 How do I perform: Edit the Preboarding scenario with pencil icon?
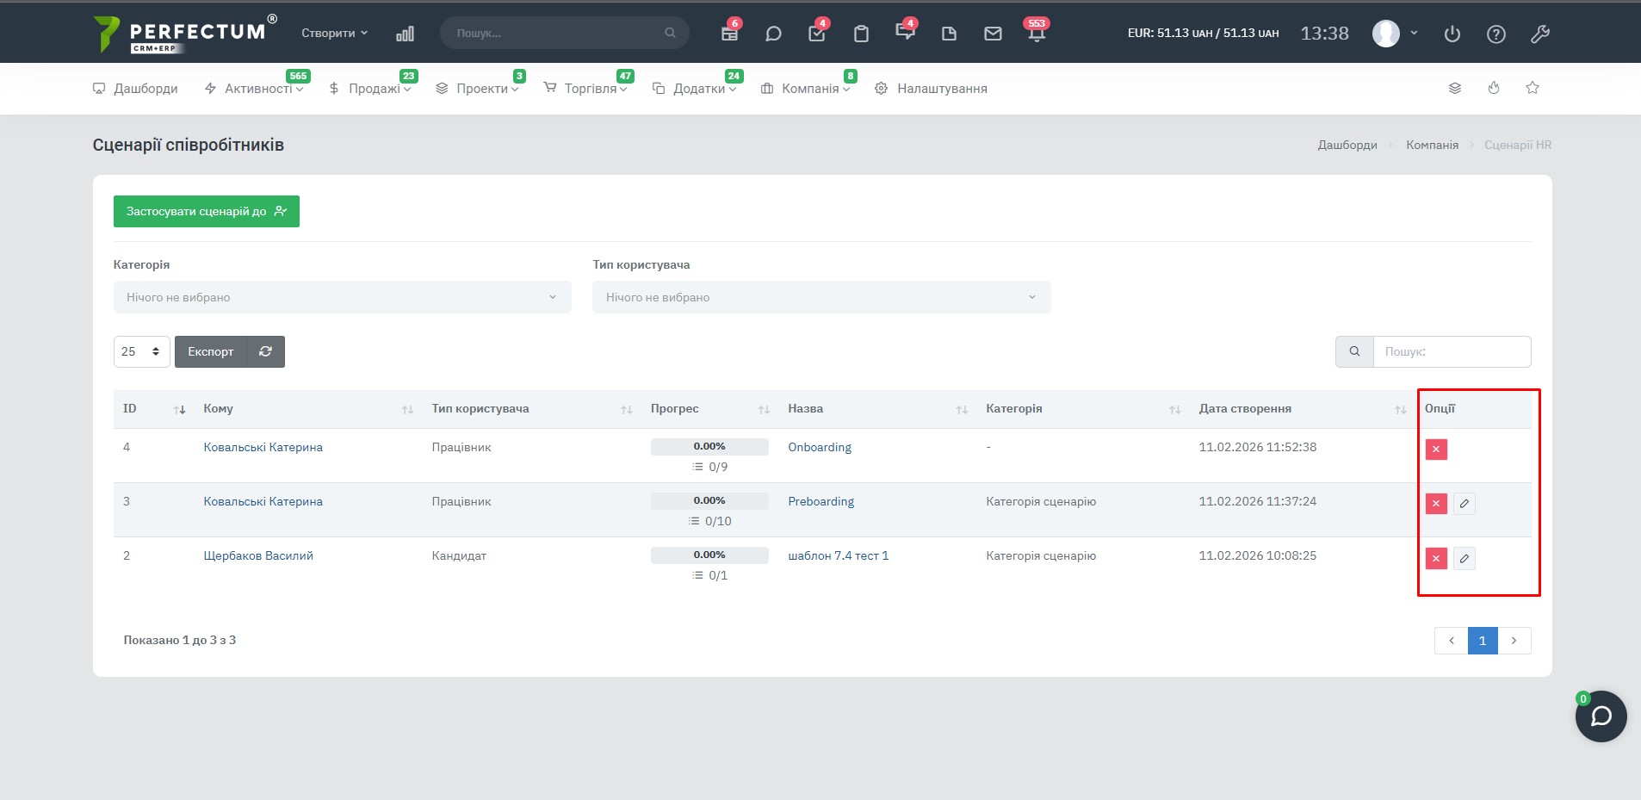pos(1464,504)
